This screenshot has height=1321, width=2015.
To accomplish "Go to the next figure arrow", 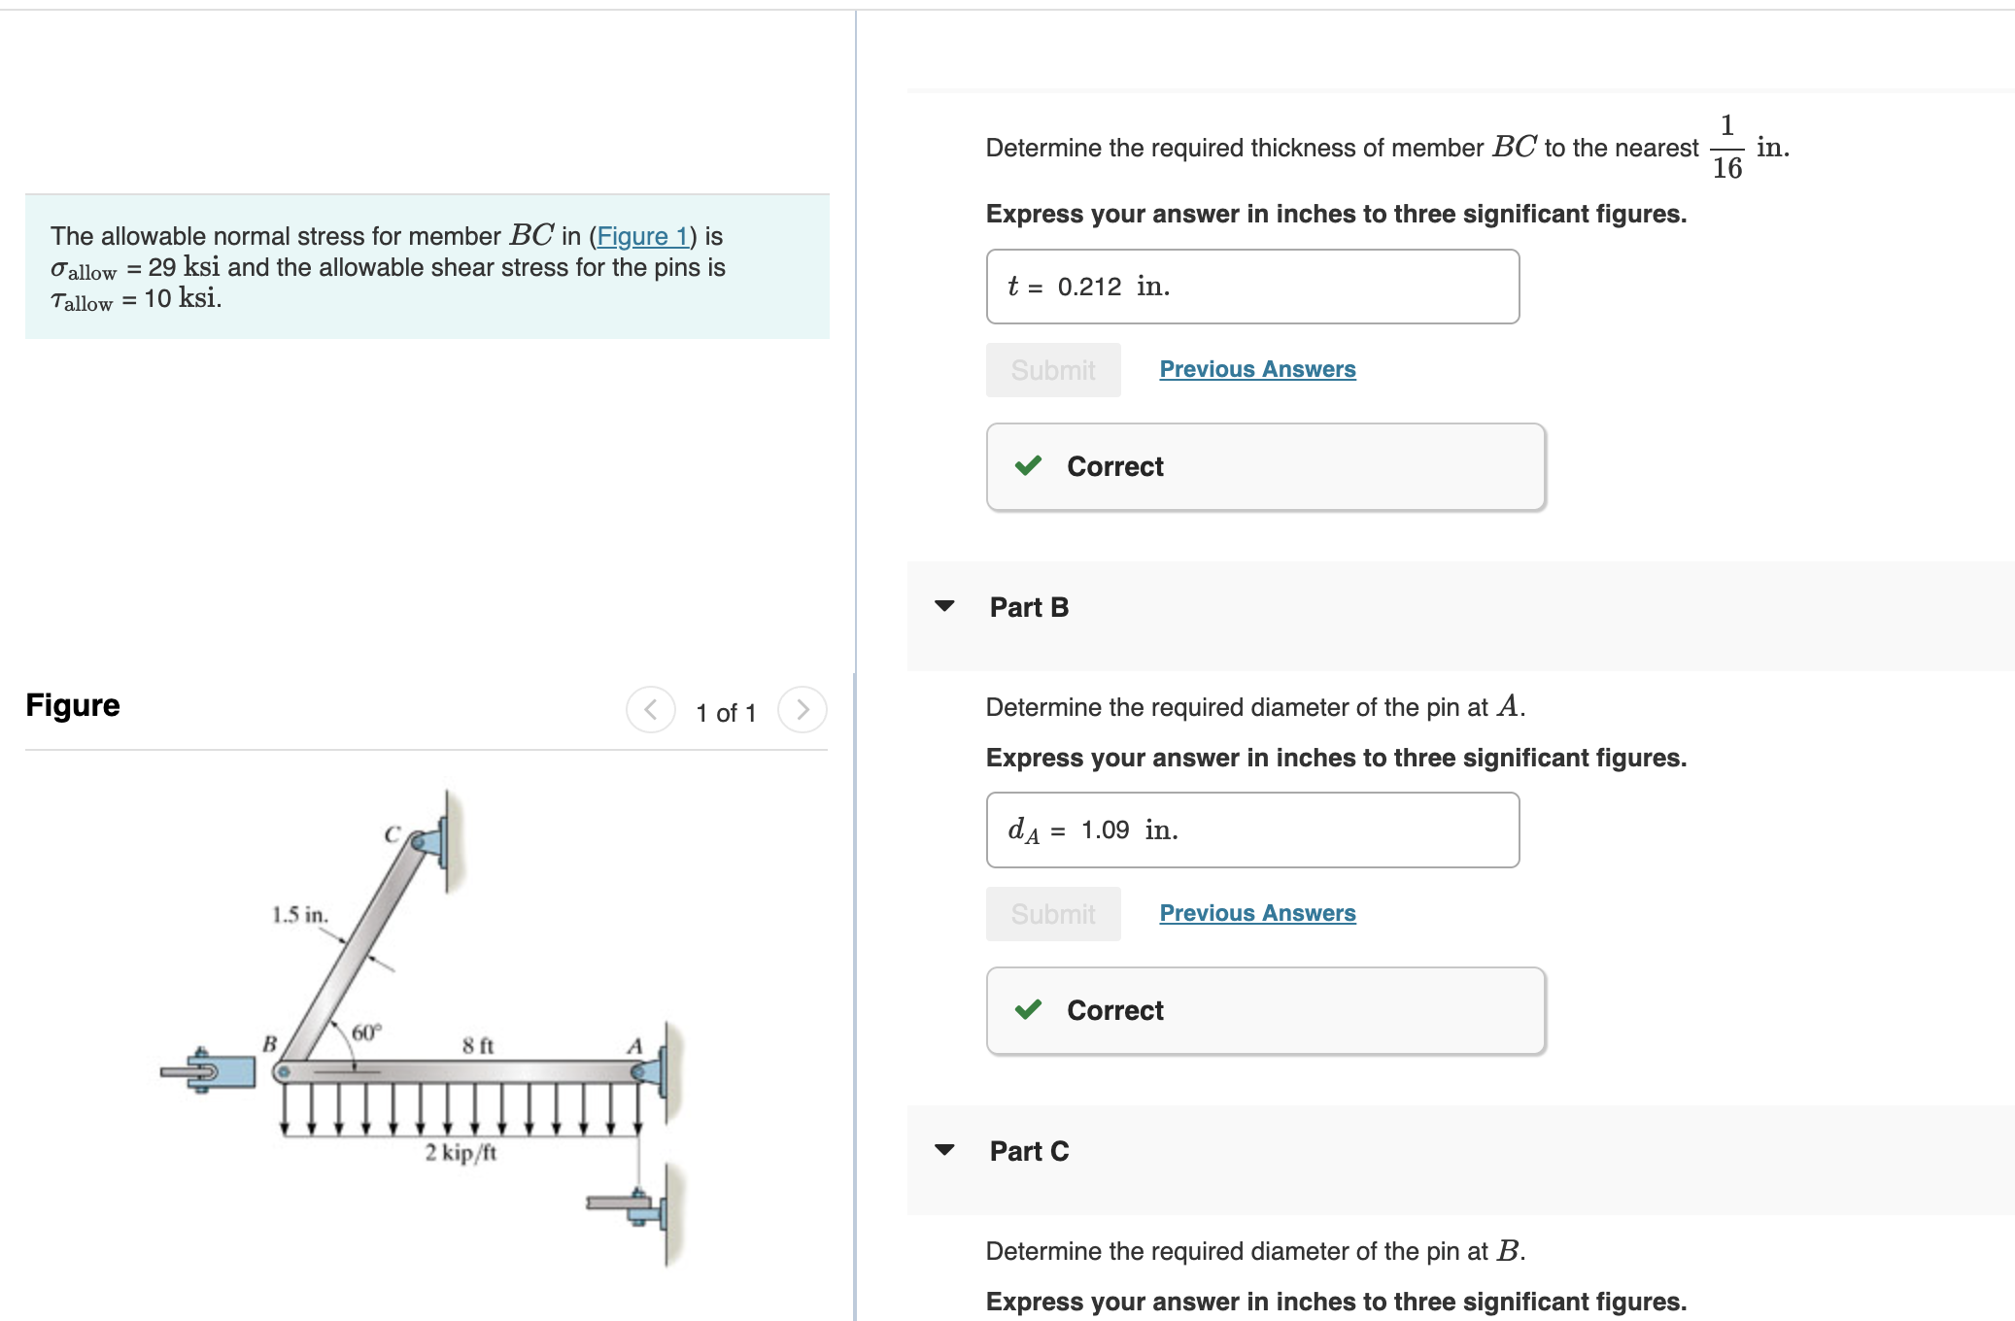I will point(803,710).
